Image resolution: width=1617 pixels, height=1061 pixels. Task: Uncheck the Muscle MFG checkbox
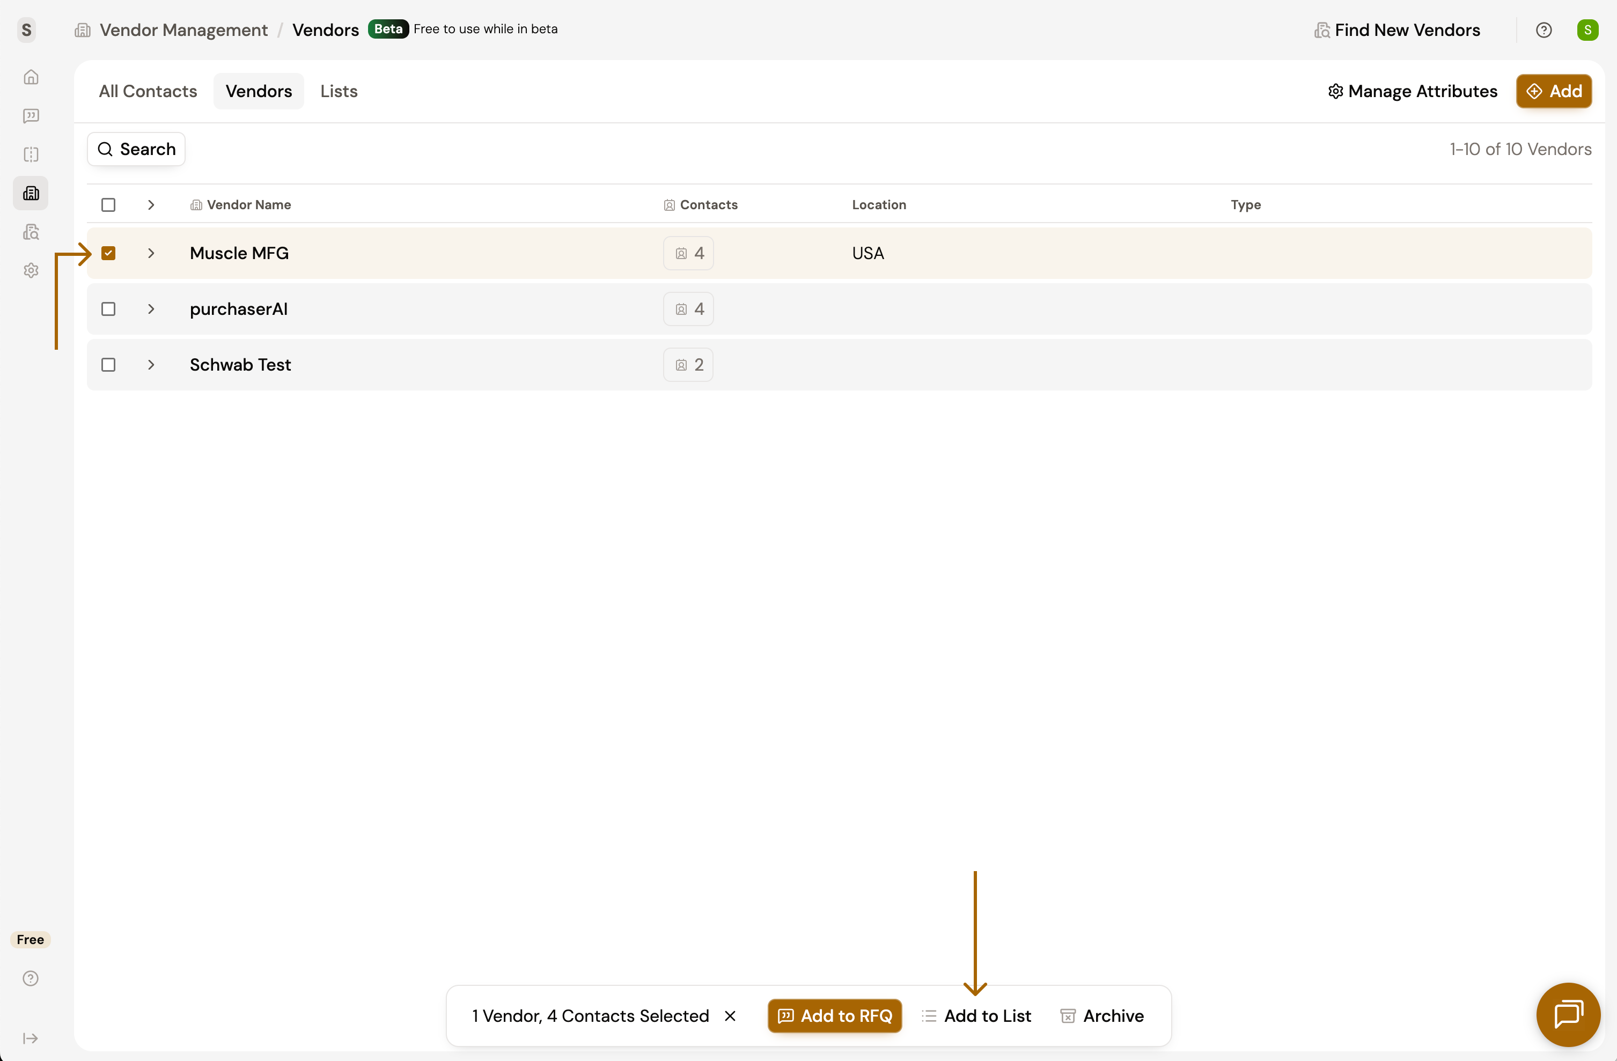[108, 253]
